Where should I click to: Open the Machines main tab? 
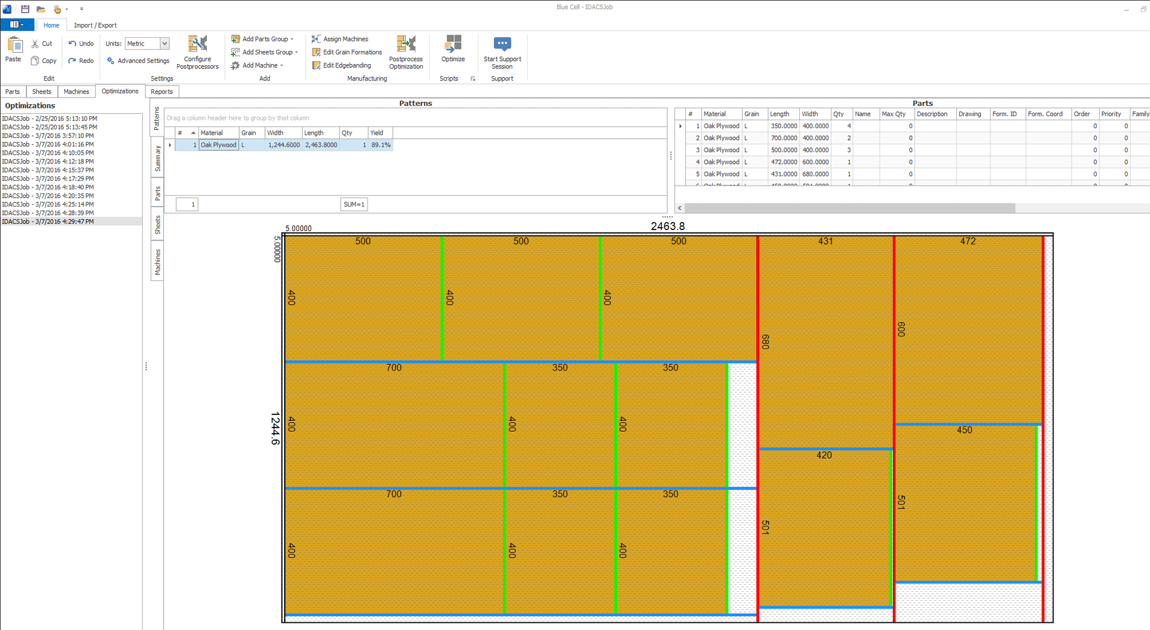point(76,92)
